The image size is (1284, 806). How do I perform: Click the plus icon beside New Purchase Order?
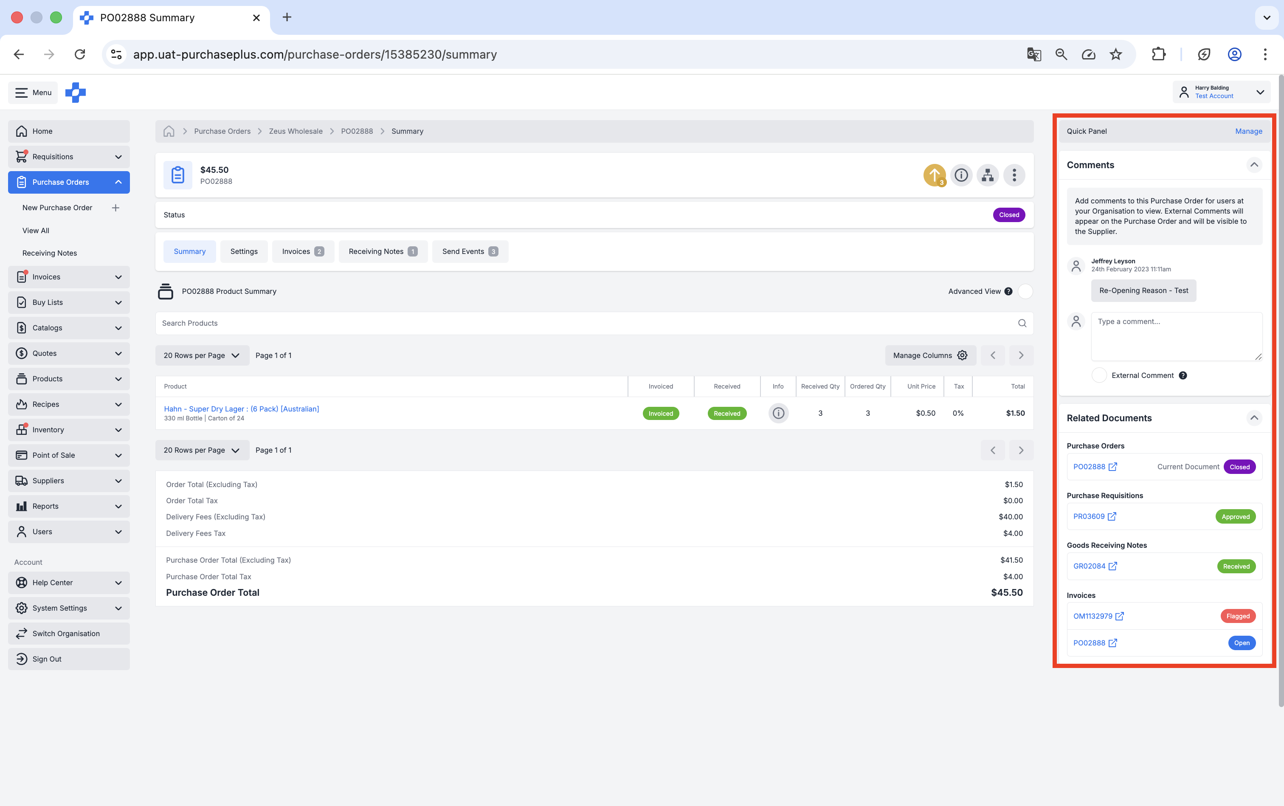115,208
